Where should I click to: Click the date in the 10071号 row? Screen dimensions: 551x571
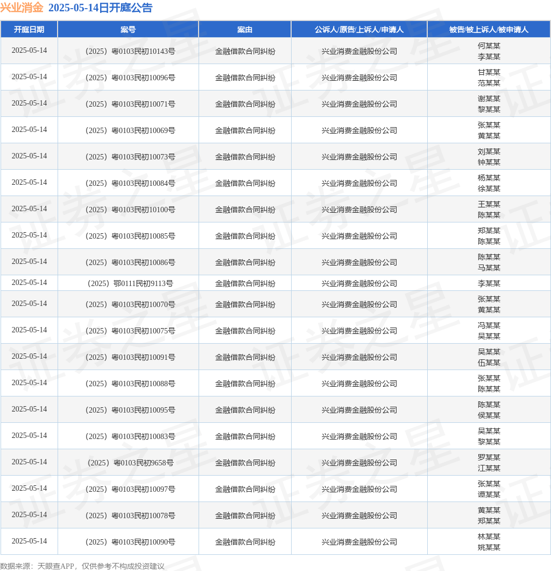click(x=29, y=103)
